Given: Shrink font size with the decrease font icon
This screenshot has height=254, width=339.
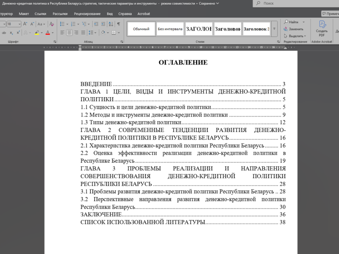Looking at the screenshot, I should click(32, 24).
